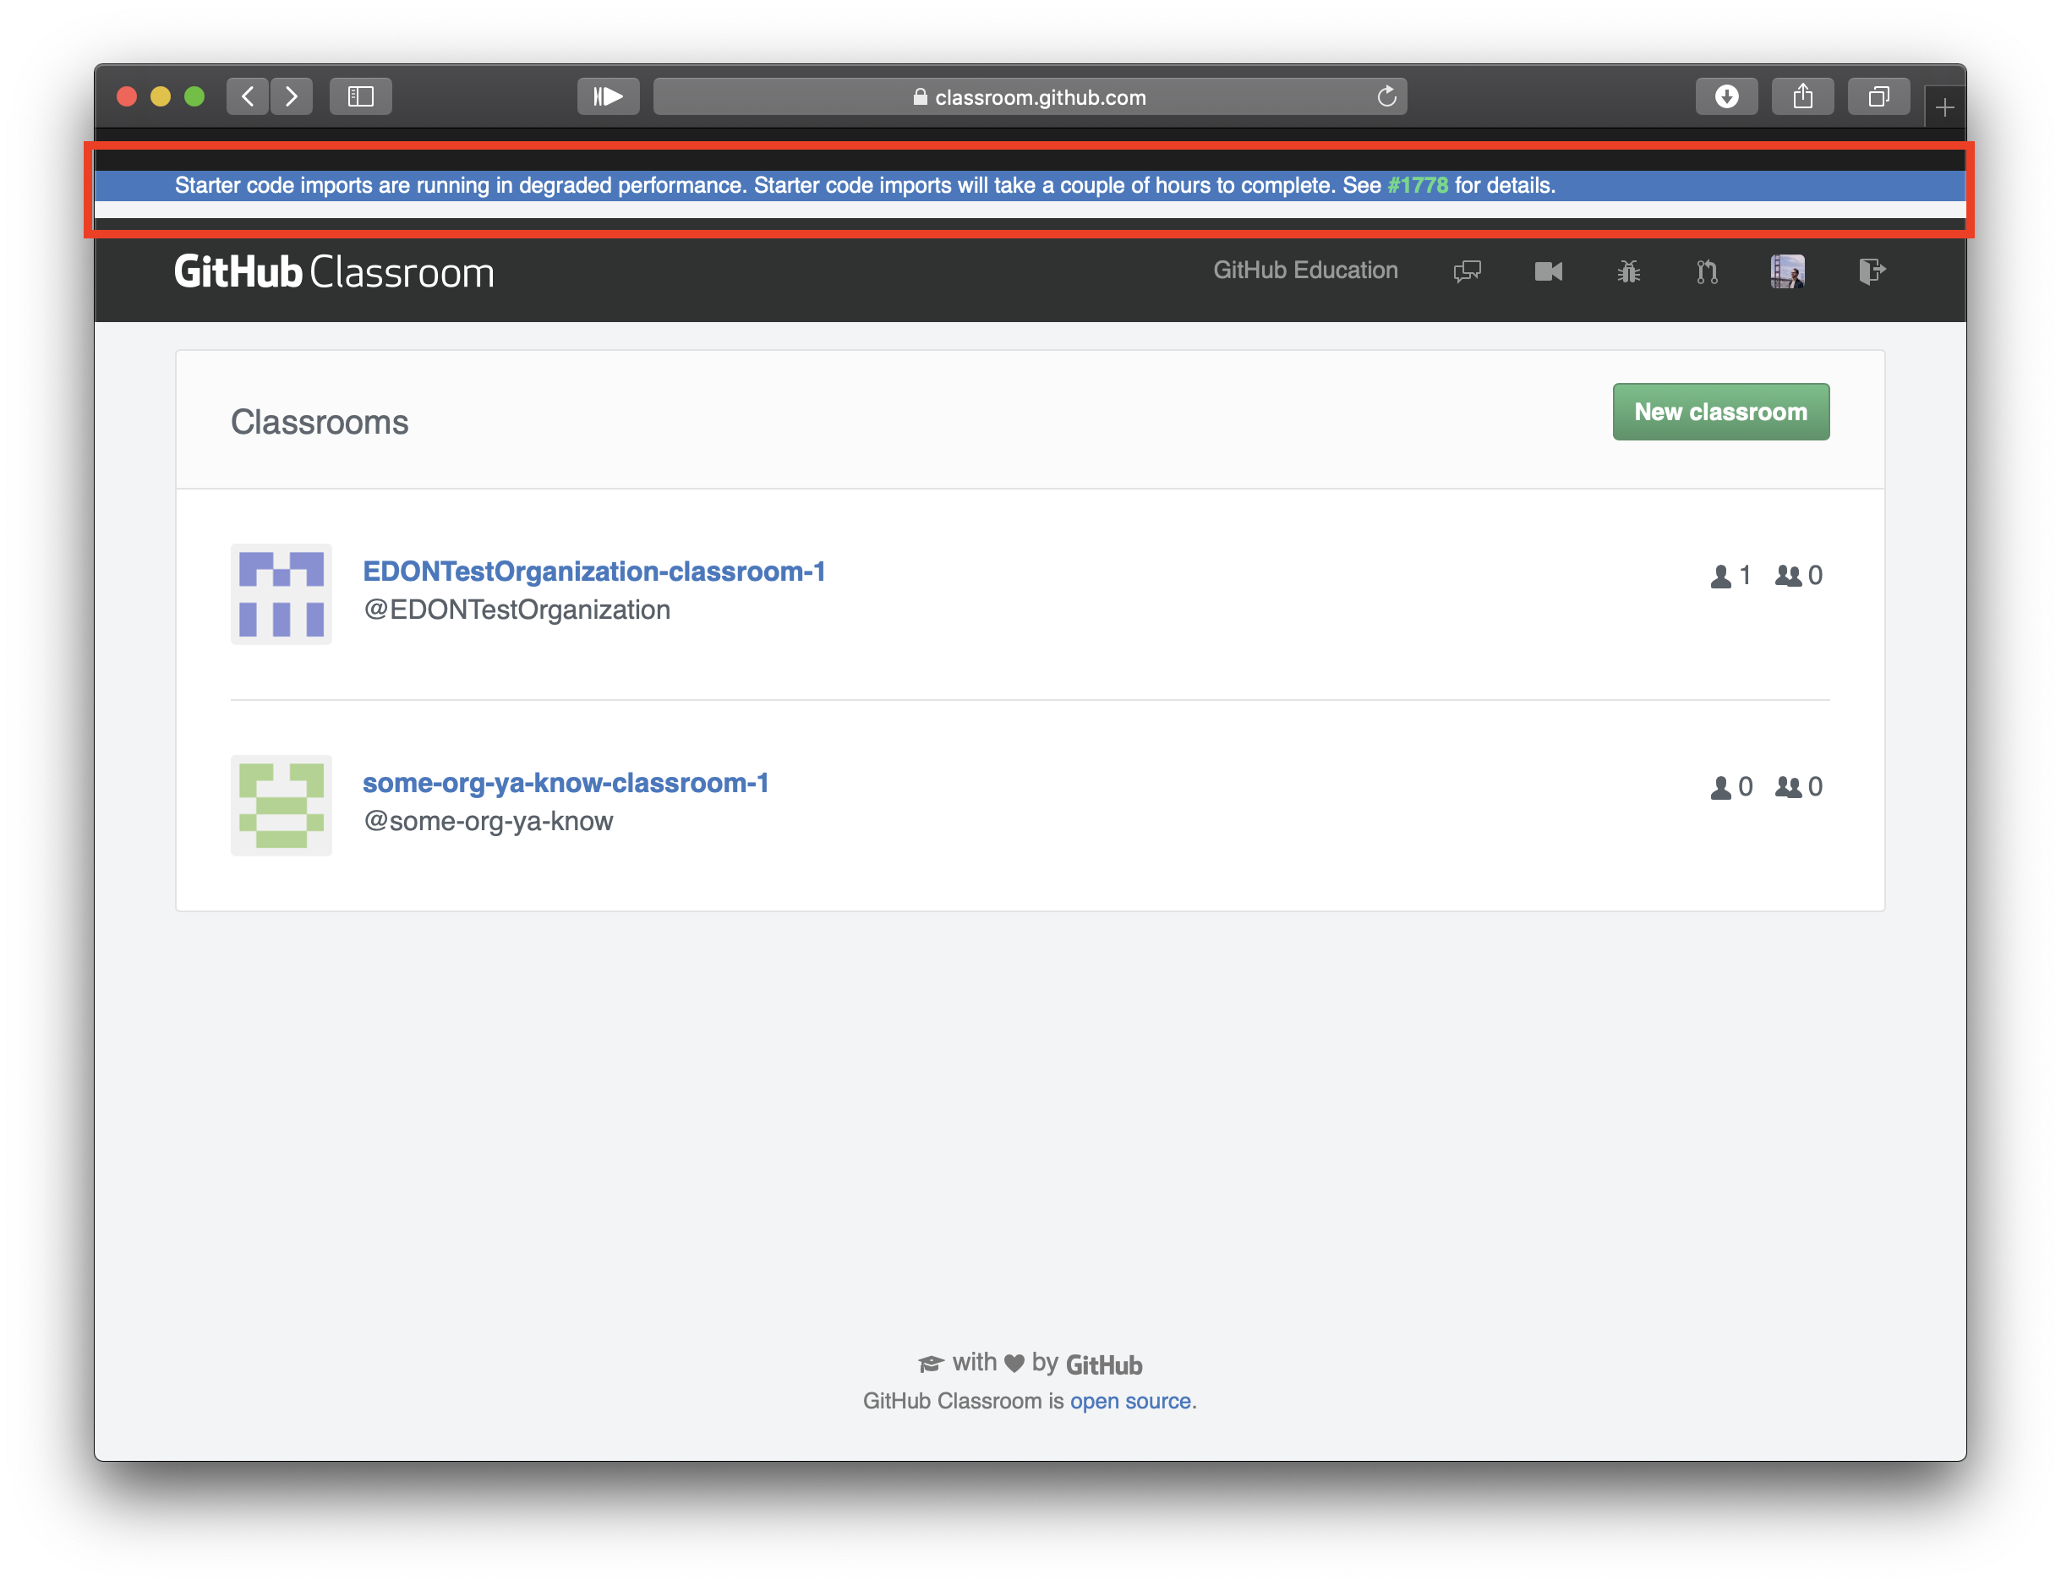2061x1586 pixels.
Task: Open the user profile avatar
Action: pos(1787,271)
